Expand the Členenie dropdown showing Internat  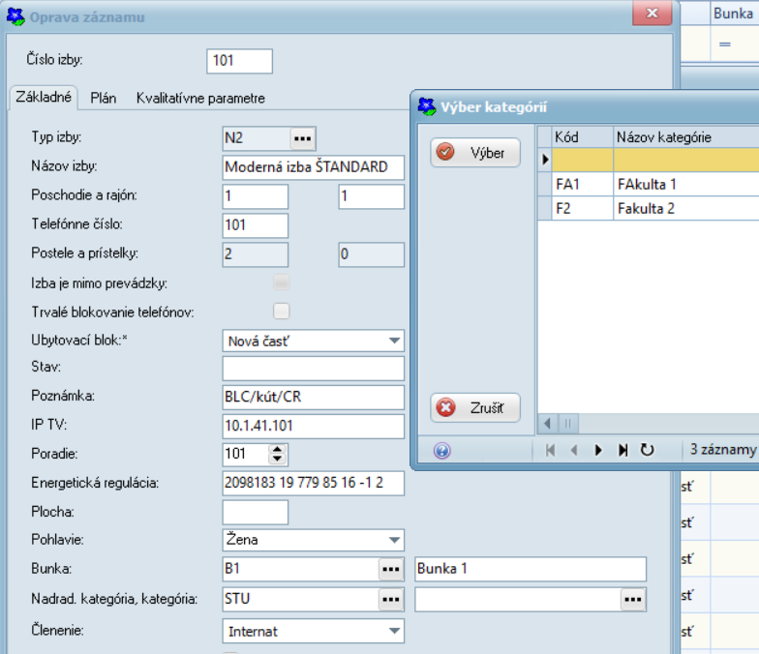(393, 632)
